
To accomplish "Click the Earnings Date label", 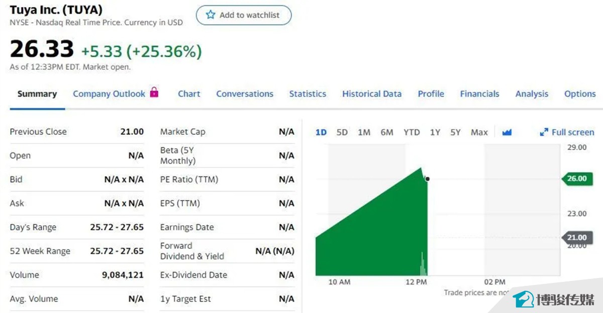I will [187, 227].
